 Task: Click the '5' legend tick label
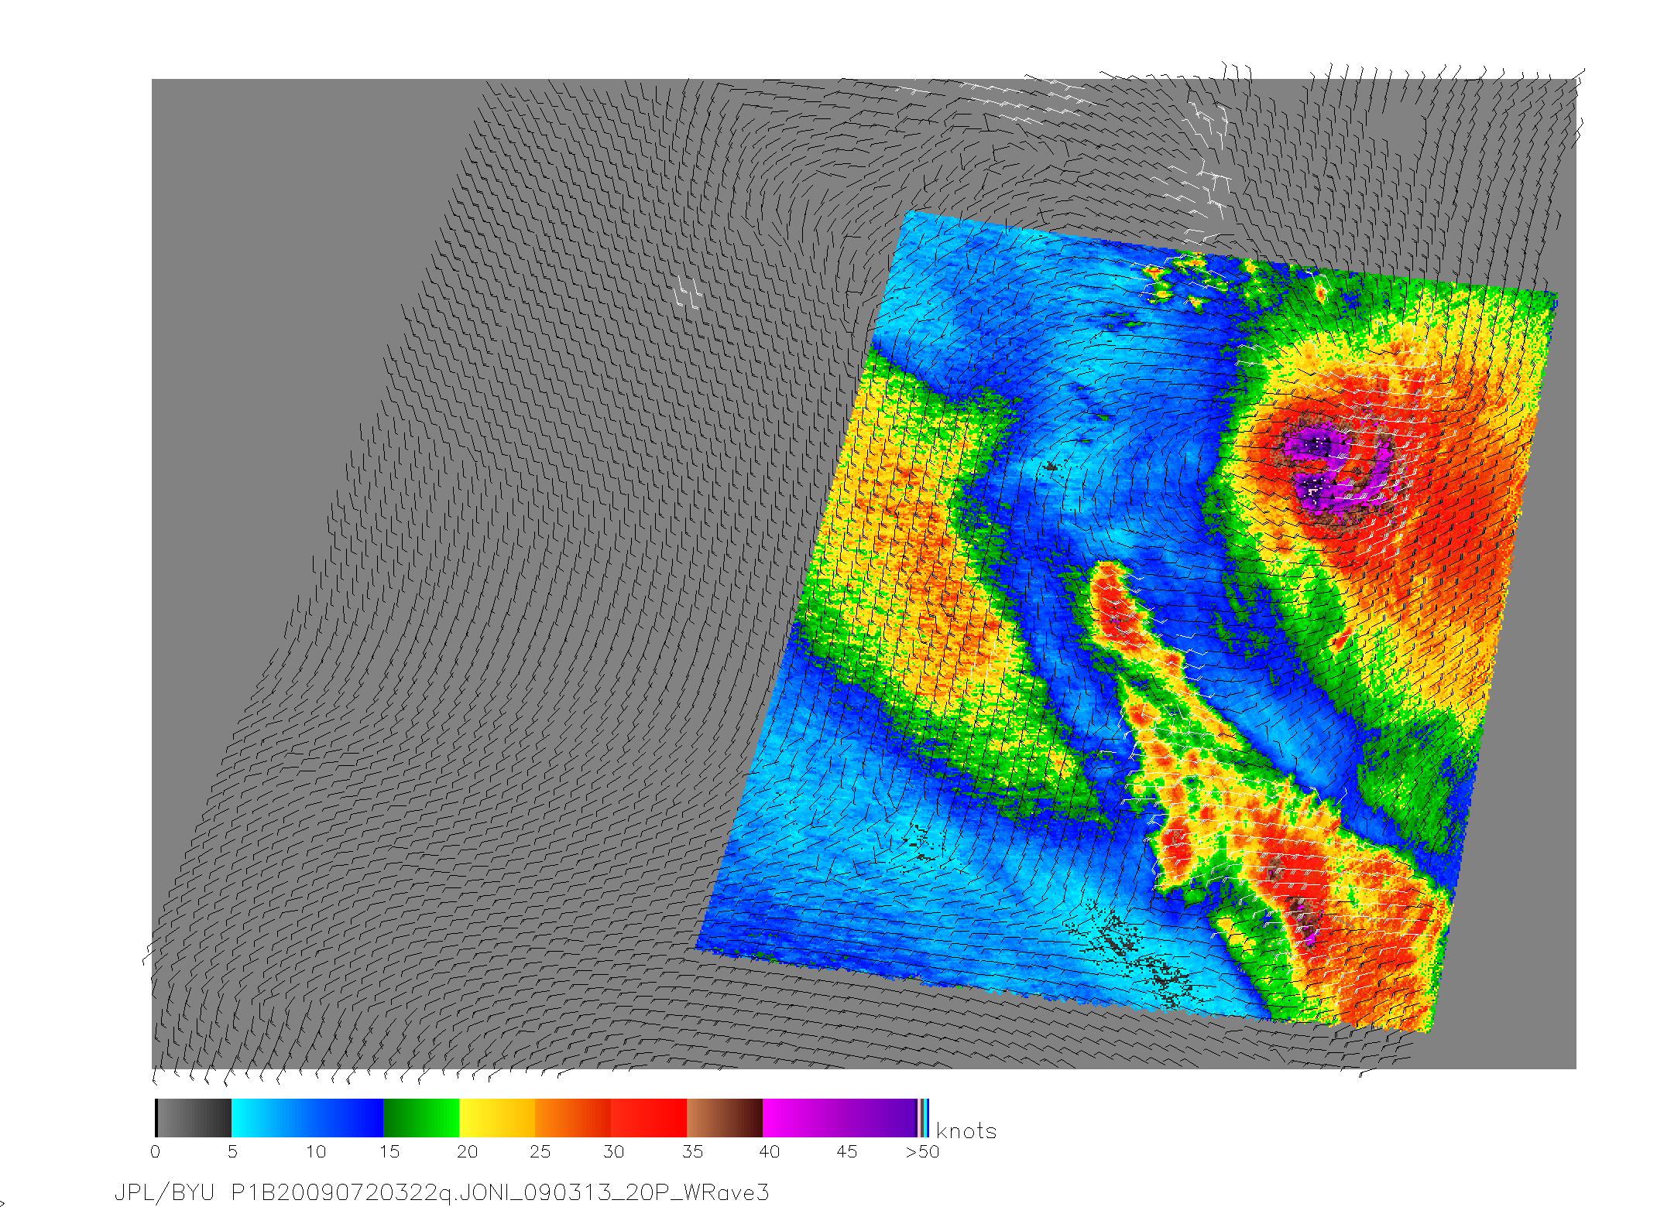(232, 1152)
